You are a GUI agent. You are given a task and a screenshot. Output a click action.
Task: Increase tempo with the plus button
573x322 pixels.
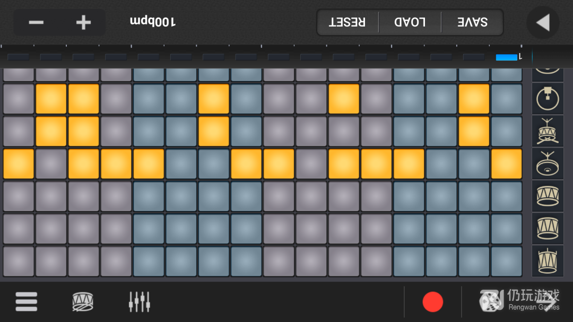(x=83, y=23)
